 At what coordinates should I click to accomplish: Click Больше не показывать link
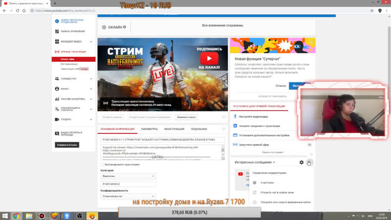(x=273, y=96)
